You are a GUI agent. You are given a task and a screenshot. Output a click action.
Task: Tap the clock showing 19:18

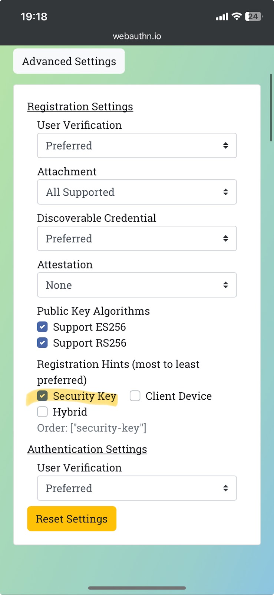34,17
